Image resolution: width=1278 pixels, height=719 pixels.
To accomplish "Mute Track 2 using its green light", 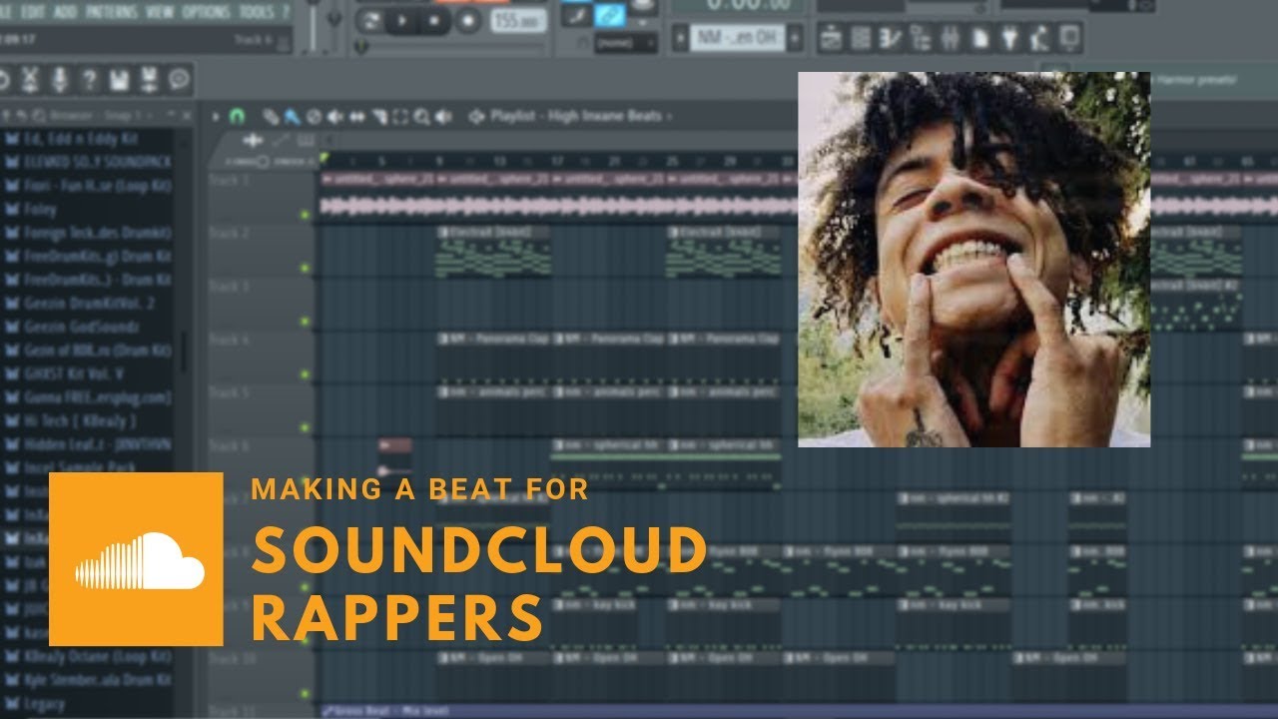I will pyautogui.click(x=305, y=269).
